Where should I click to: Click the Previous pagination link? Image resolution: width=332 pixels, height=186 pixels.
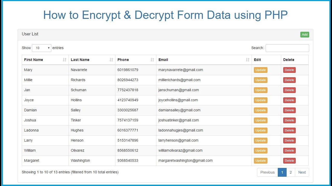(x=267, y=172)
